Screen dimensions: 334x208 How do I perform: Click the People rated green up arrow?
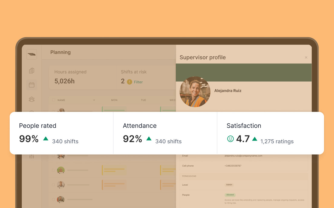(x=46, y=138)
